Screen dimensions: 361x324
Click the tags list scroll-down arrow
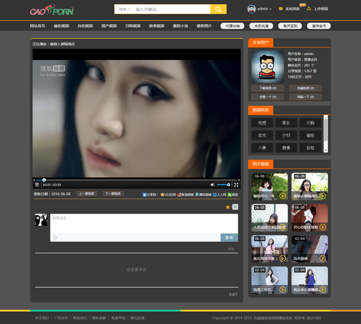(x=325, y=150)
